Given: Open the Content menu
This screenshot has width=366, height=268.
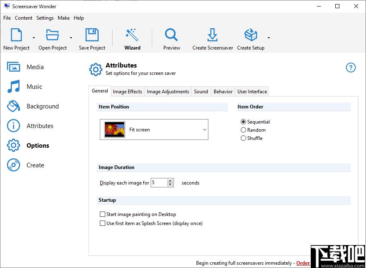Looking at the screenshot, I should click(24, 18).
